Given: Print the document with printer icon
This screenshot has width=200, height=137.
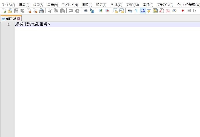Looking at the screenshot, I should coord(41,11).
